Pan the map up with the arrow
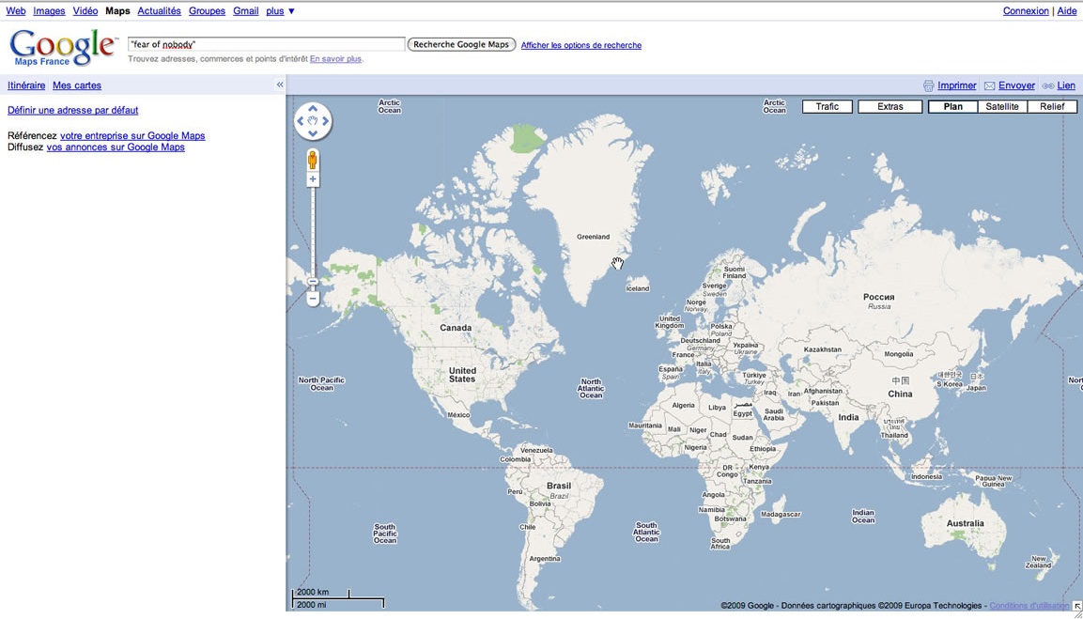Screen dimensions: 1083x619 (313, 108)
